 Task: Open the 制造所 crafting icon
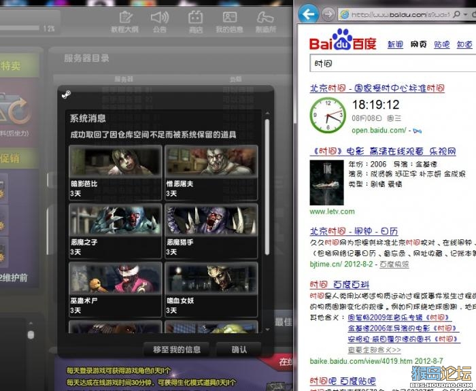click(x=266, y=22)
